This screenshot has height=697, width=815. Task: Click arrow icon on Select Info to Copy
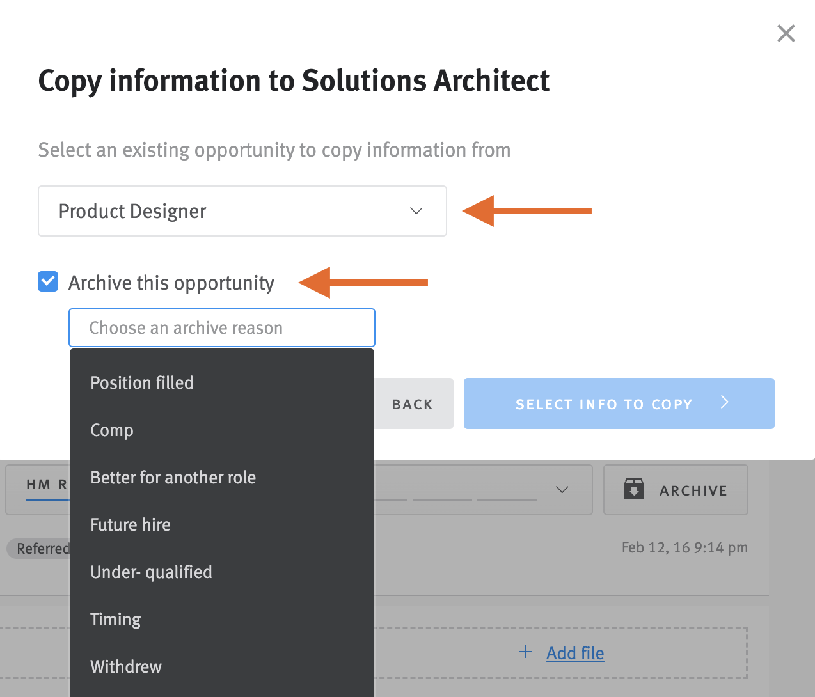[x=725, y=402]
